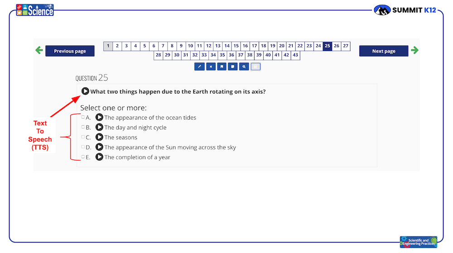Jump to question 43
The height and width of the screenshot is (253, 453).
coord(295,55)
